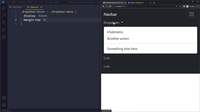The image size is (200, 112).
Task: Click the zoom magnifier icon in address bar
Action: point(176,6)
